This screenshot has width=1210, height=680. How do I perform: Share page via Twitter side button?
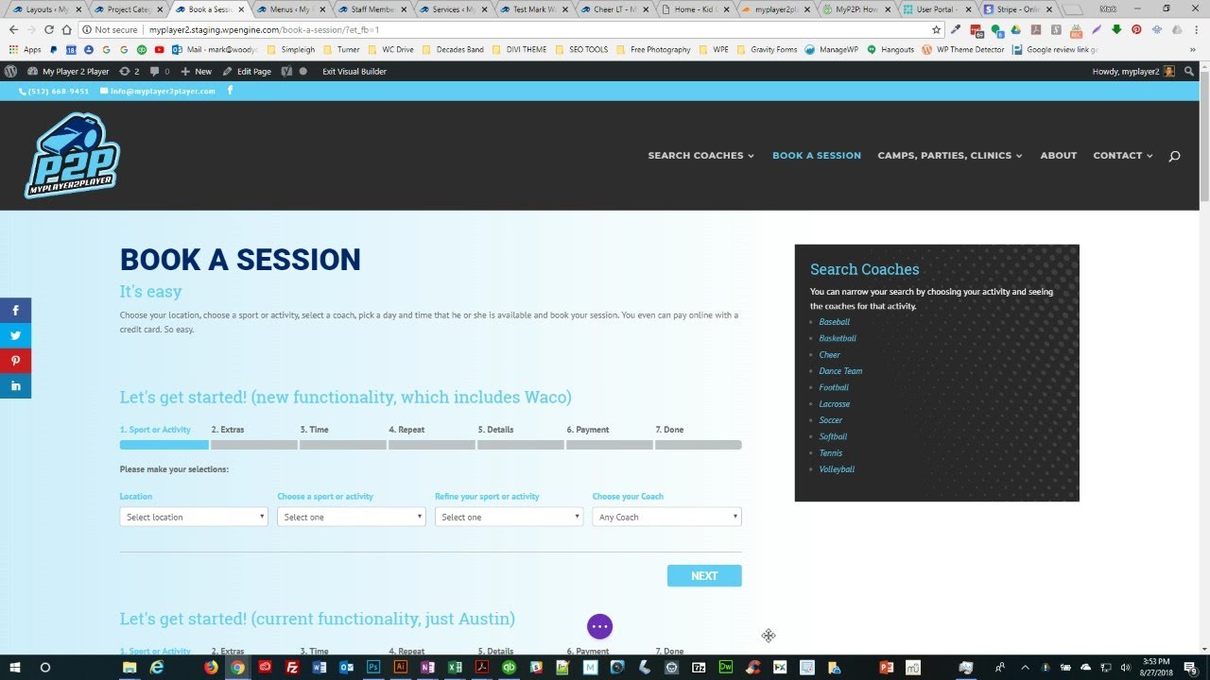pyautogui.click(x=15, y=335)
